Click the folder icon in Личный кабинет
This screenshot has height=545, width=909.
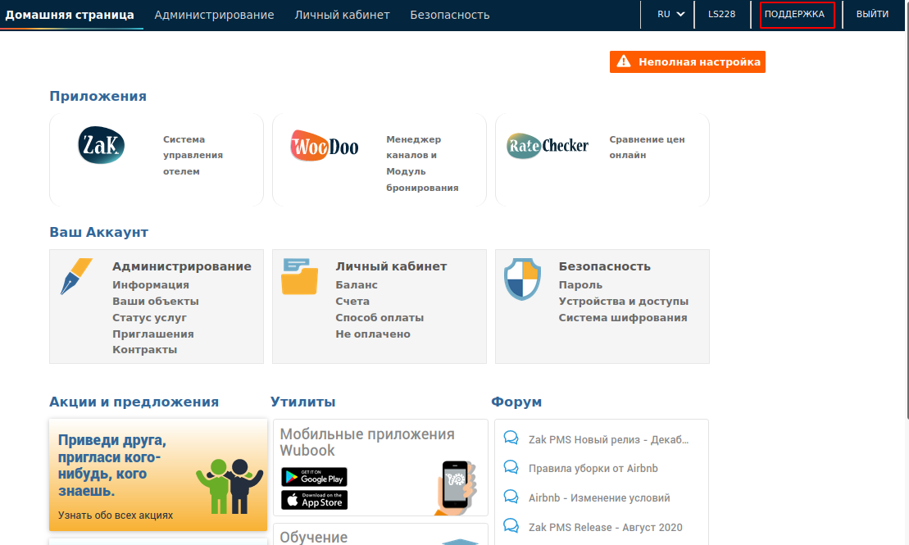(299, 276)
